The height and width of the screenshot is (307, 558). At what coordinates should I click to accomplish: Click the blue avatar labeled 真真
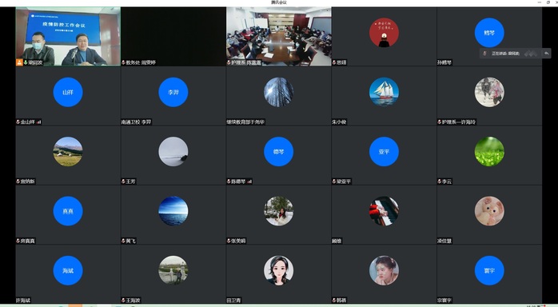68,211
